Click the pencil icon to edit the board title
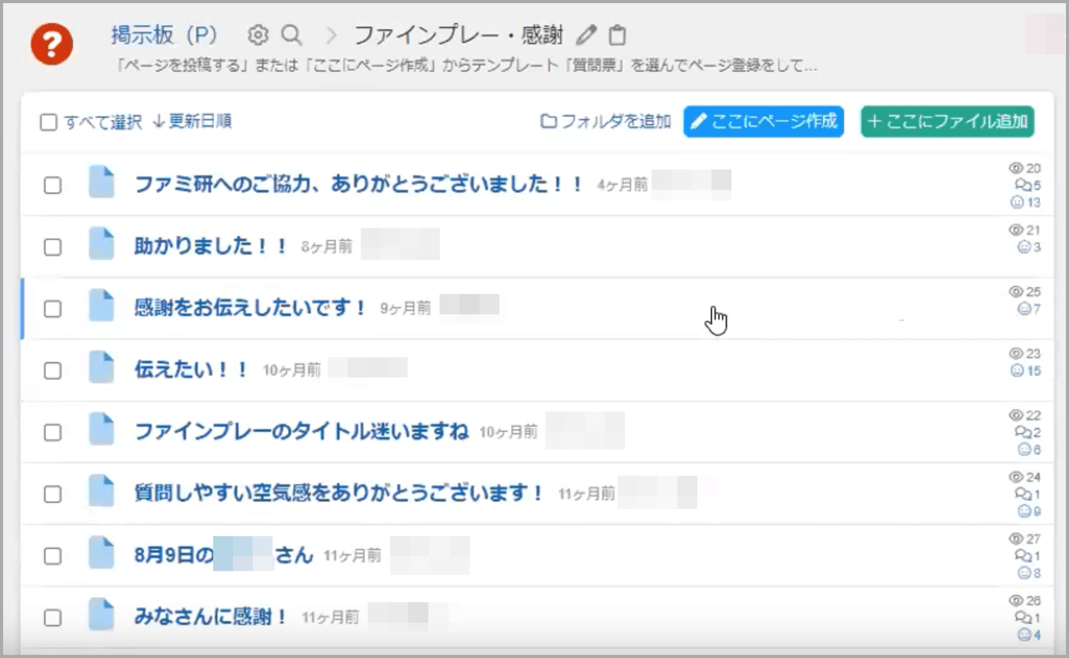This screenshot has height=658, width=1069. (586, 36)
